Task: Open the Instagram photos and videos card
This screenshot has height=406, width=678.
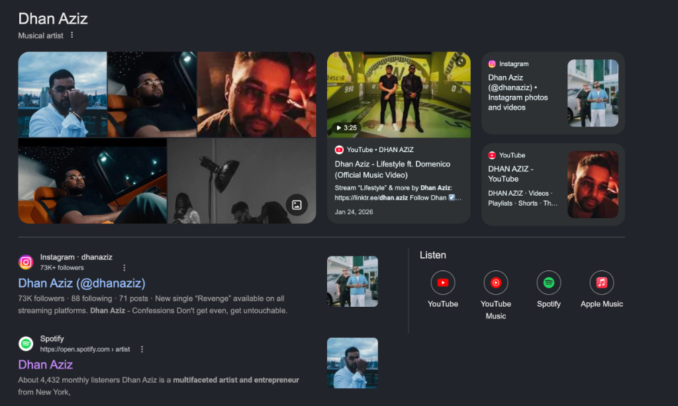Action: (x=553, y=93)
